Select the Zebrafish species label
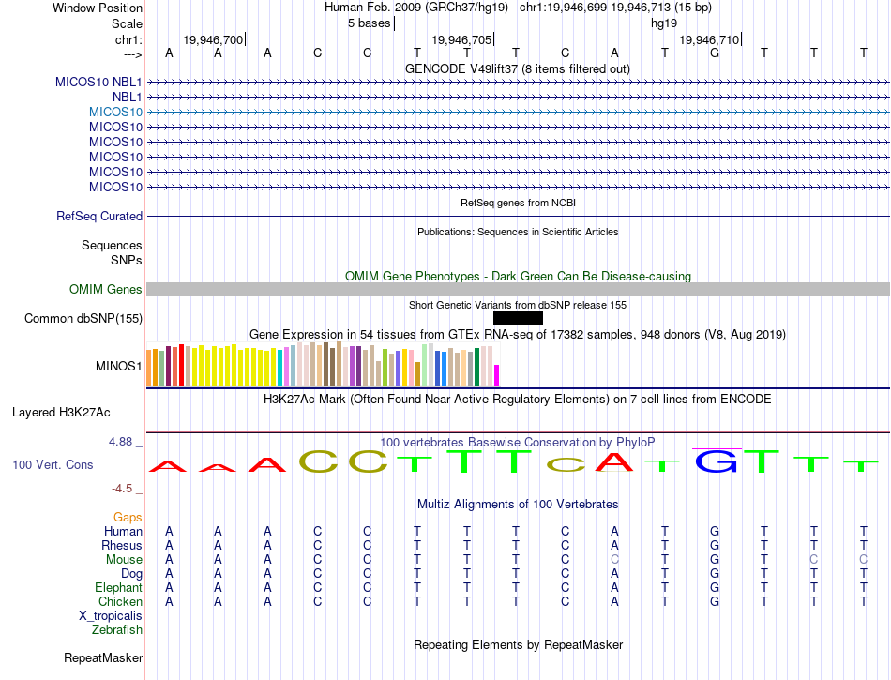 pos(116,629)
